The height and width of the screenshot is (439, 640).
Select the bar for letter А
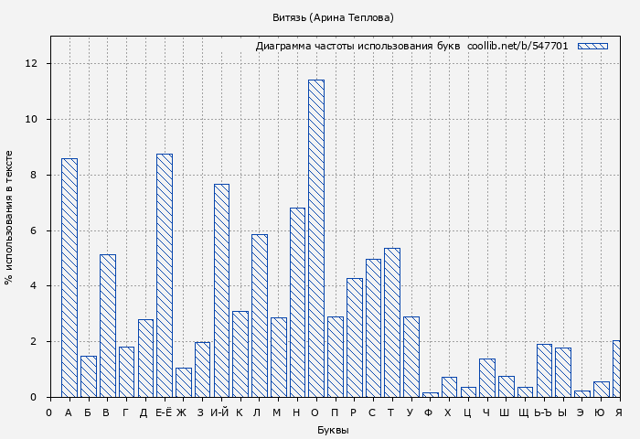69,277
